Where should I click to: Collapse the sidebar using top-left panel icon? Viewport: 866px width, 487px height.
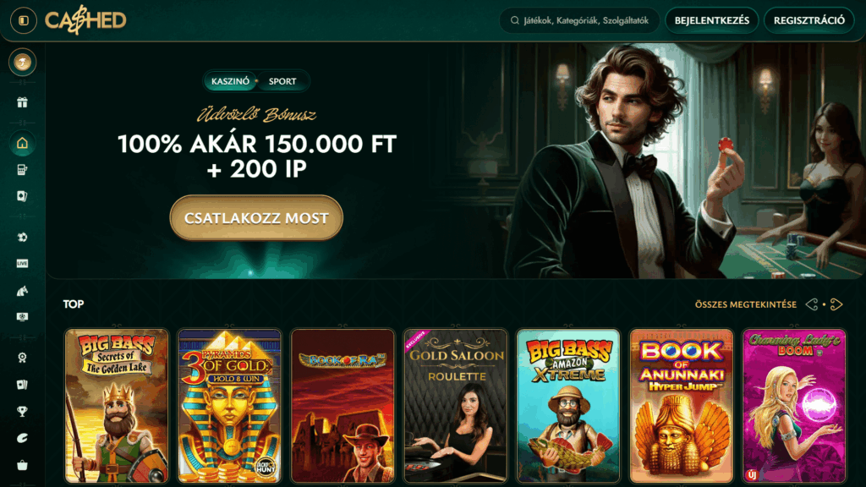(x=23, y=20)
